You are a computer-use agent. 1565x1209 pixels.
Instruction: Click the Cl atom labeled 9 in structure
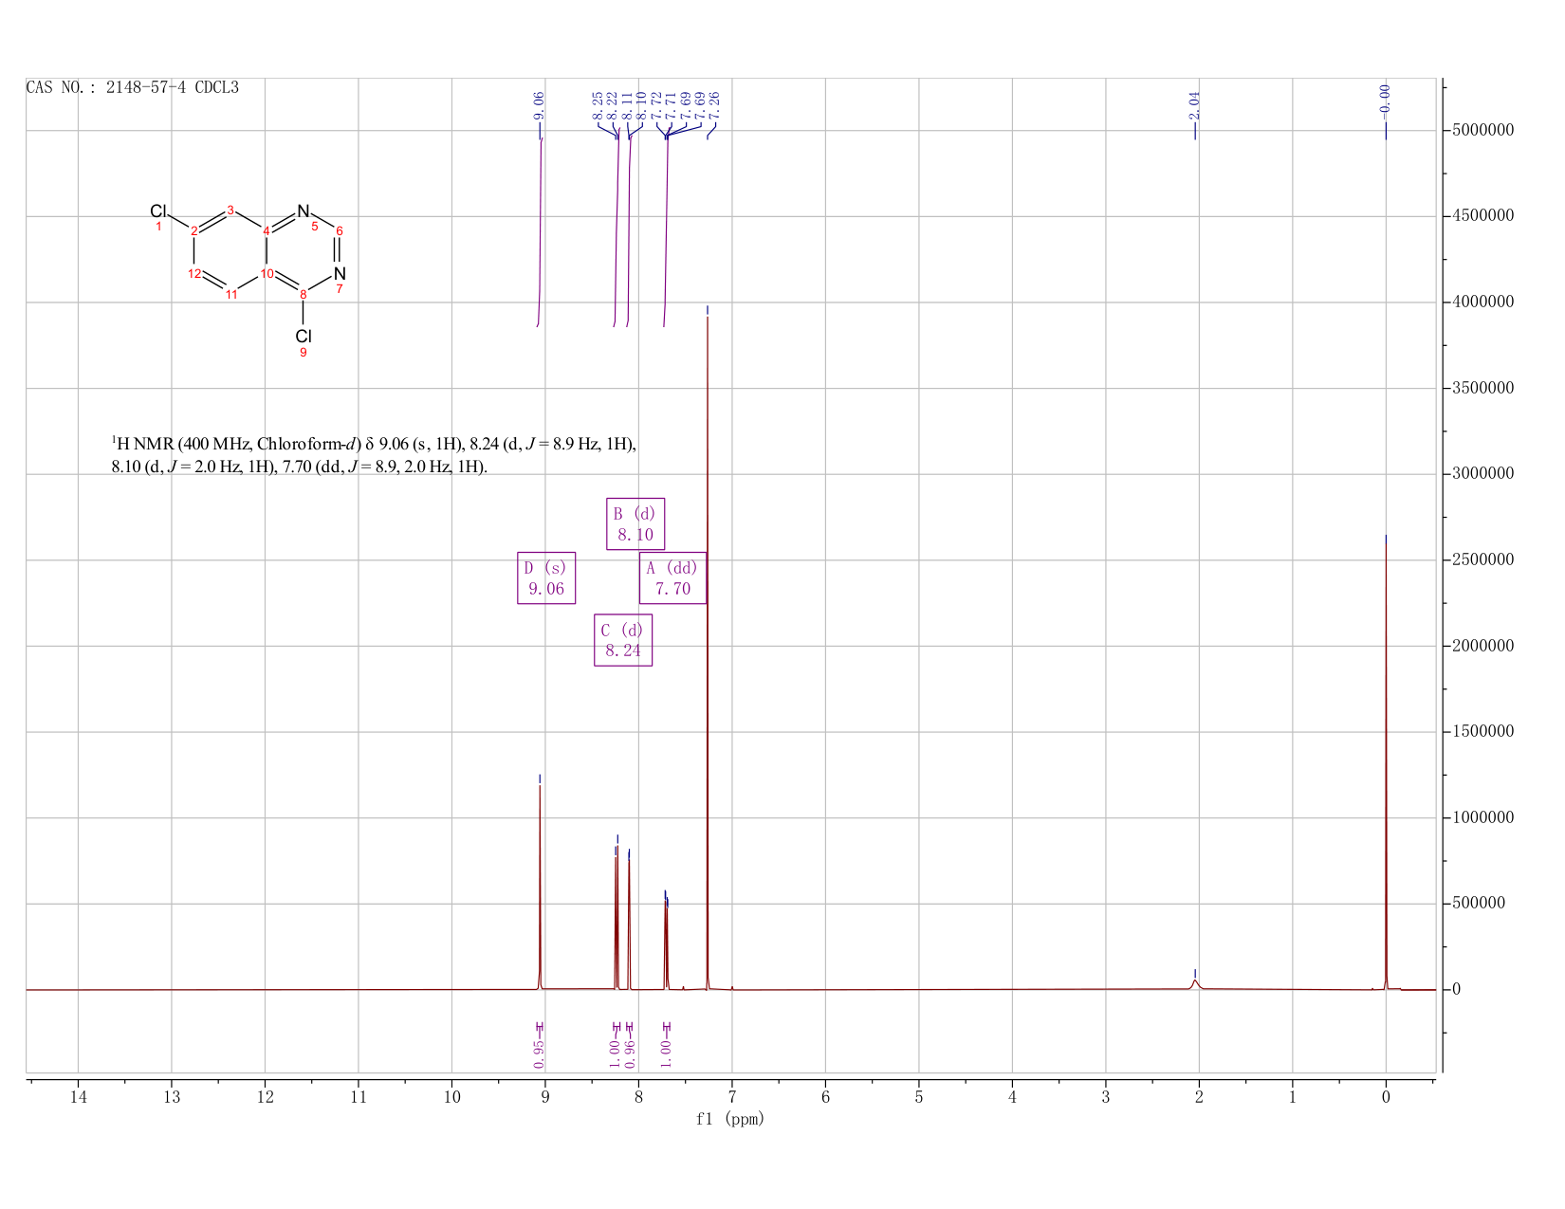[304, 337]
